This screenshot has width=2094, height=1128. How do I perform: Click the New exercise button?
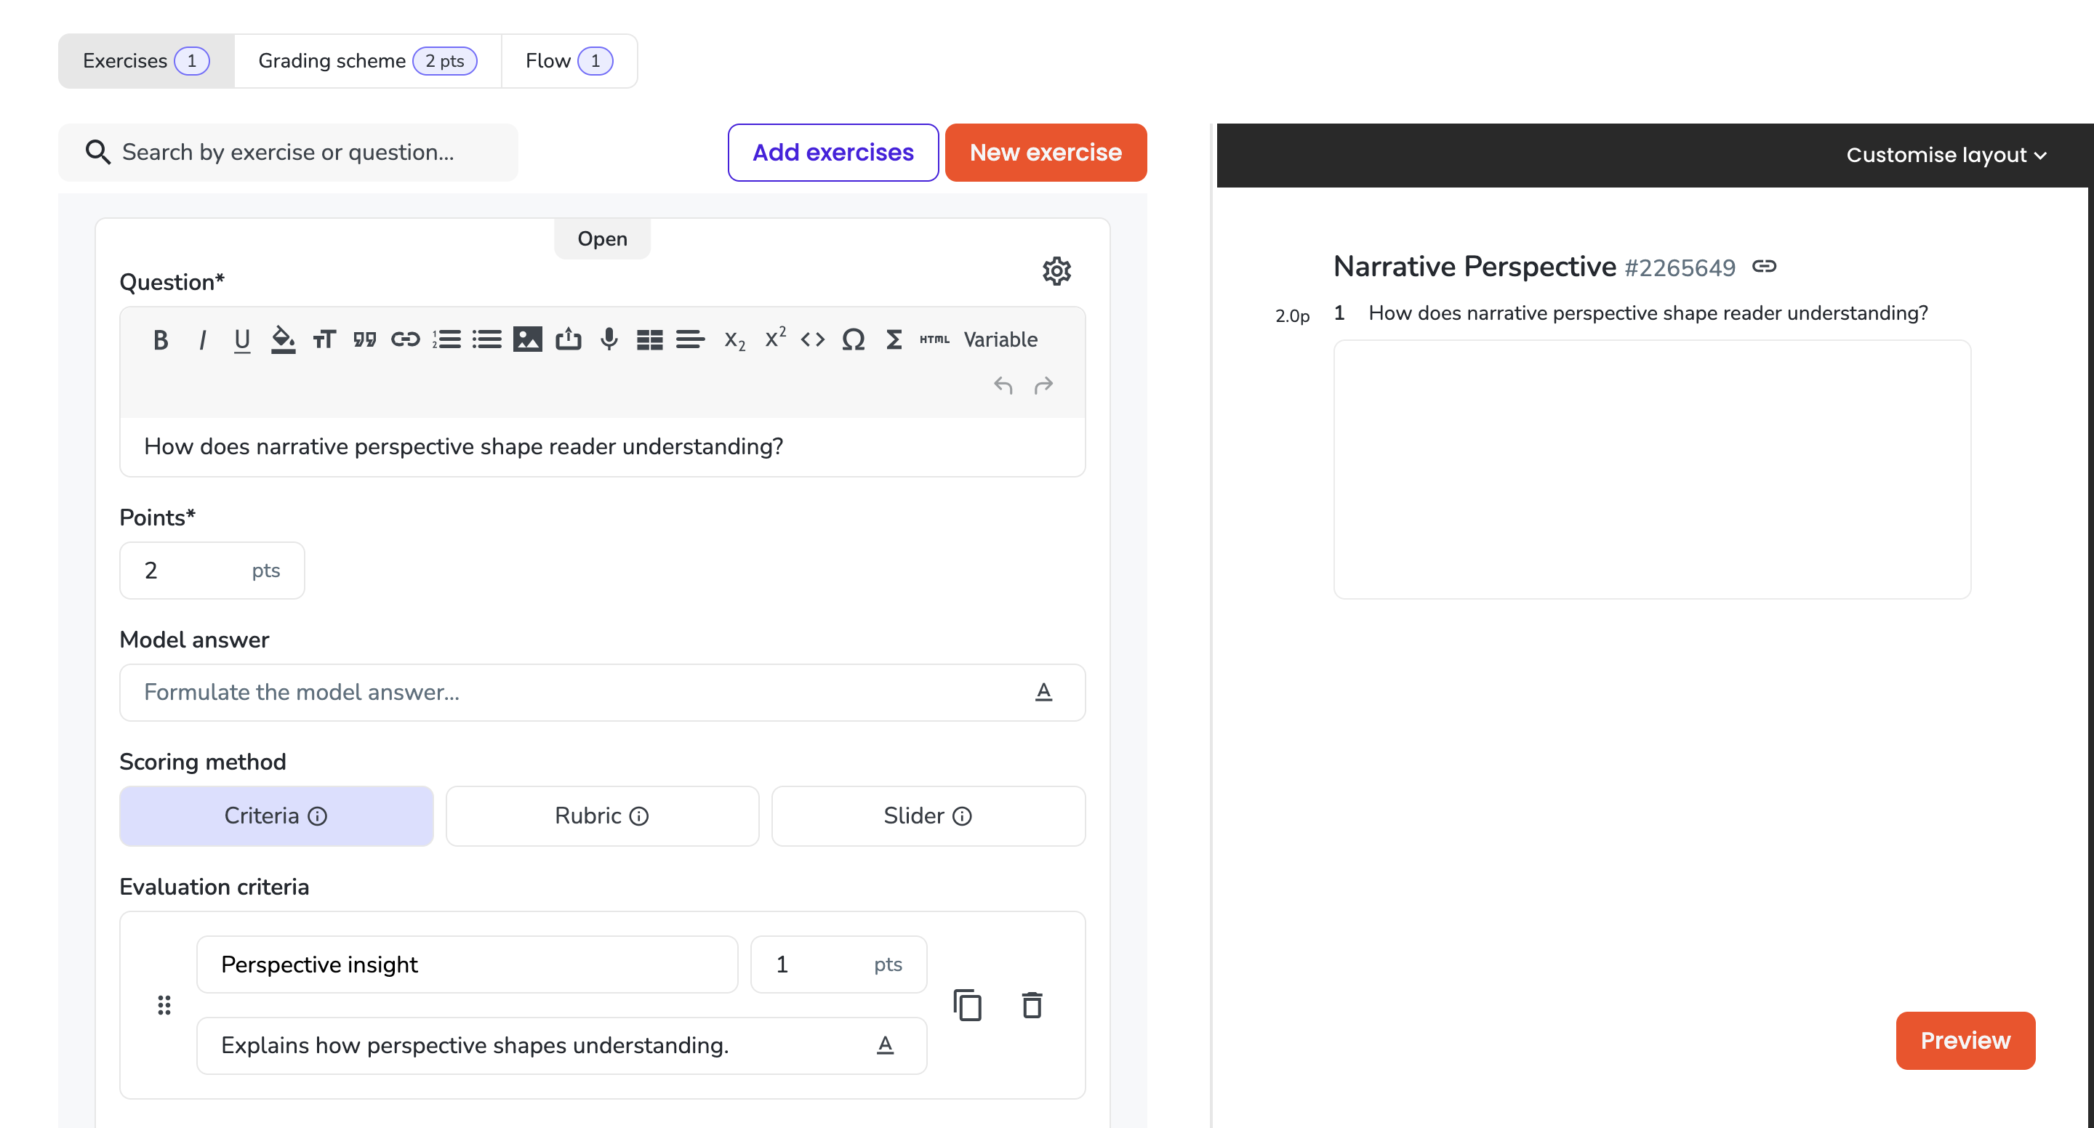[1046, 152]
